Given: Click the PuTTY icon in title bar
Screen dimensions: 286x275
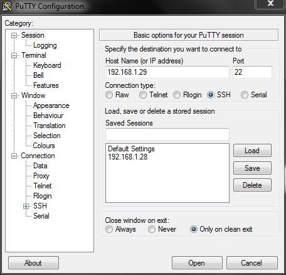Looking at the screenshot, I should (7, 6).
